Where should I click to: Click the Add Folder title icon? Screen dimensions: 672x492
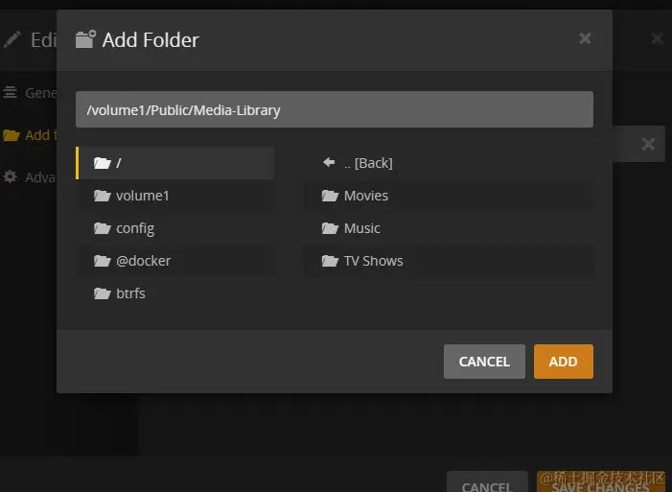[x=85, y=39]
